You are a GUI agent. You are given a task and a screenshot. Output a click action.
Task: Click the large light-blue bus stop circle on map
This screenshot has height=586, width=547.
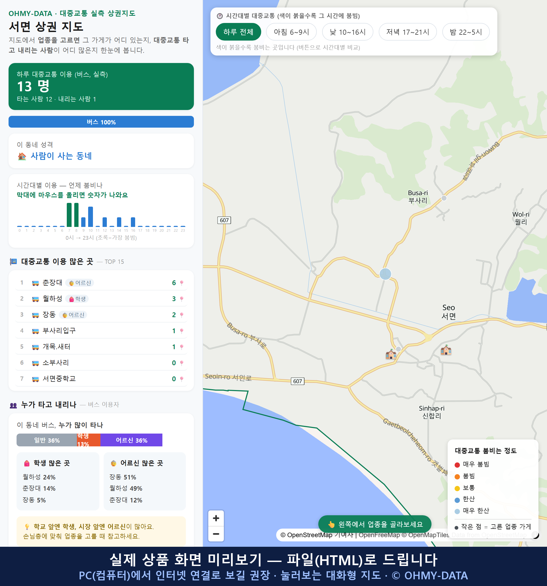[x=385, y=274]
